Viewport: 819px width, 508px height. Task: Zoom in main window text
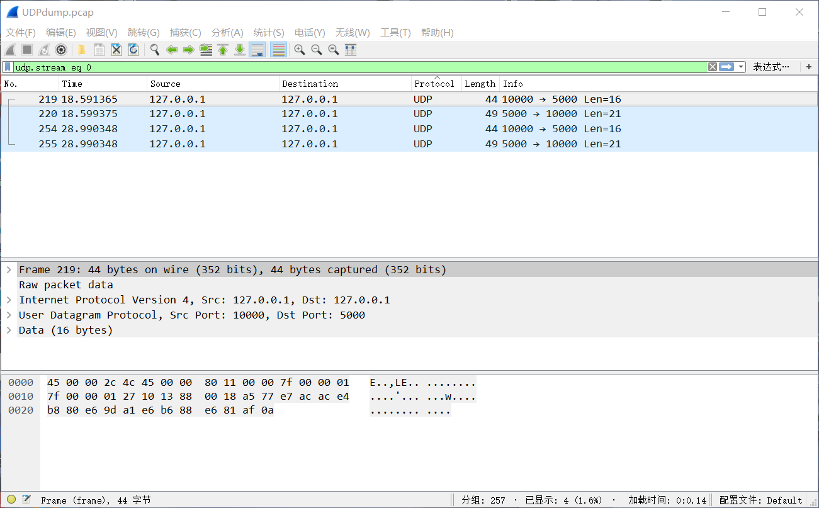click(300, 50)
